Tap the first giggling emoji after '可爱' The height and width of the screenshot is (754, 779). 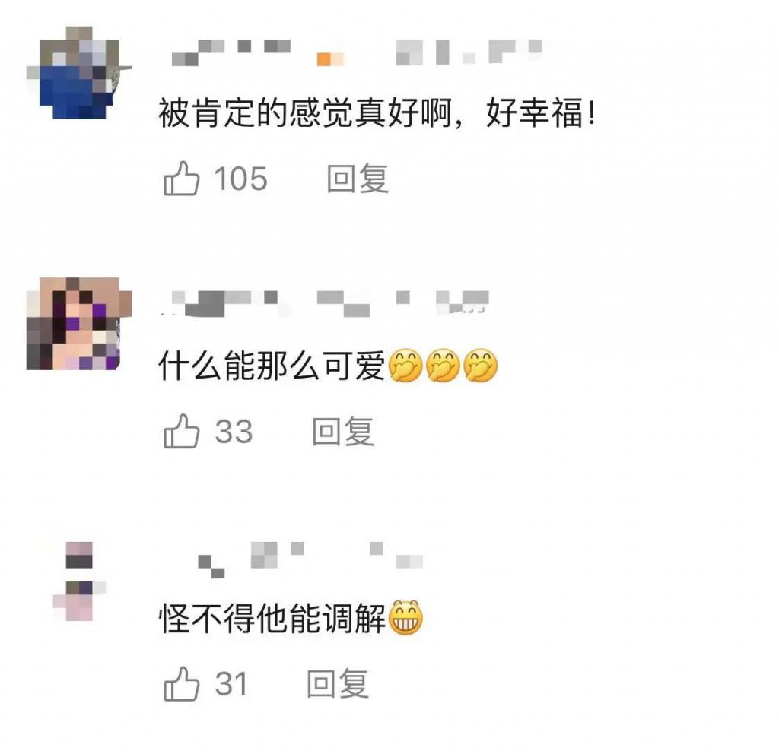(405, 366)
